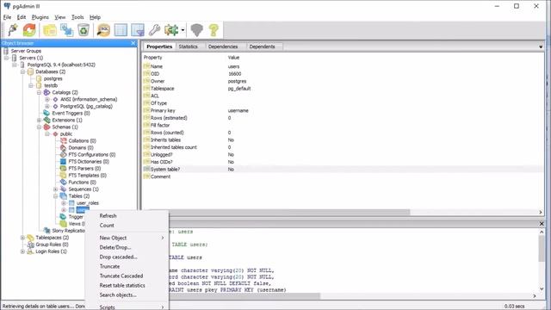Click the filtered view data icon
Viewport: 551px width, 310px height.
[138, 30]
